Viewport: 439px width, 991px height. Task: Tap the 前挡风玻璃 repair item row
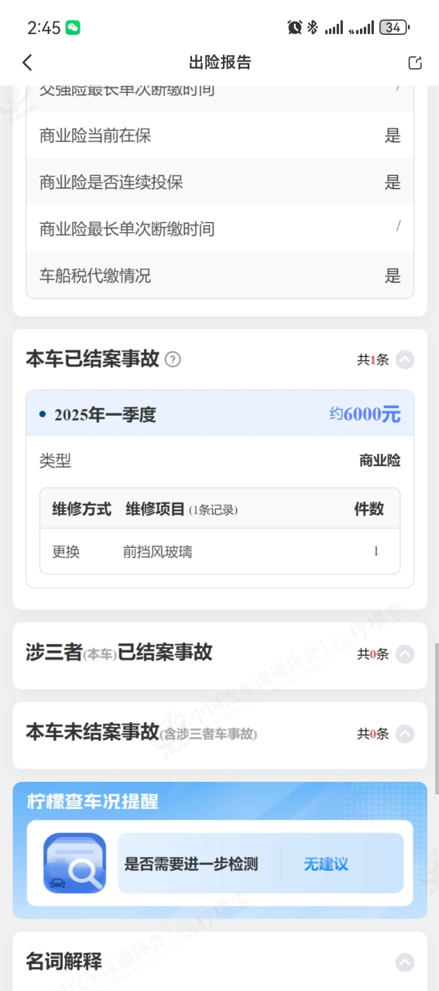[220, 552]
